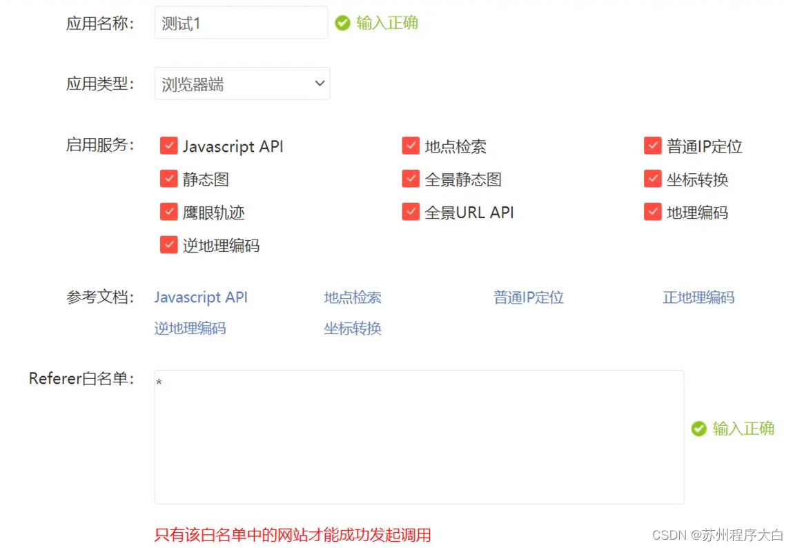Toggle the 鹰眼轨迹 checkbox
The width and height of the screenshot is (793, 548).
(168, 212)
